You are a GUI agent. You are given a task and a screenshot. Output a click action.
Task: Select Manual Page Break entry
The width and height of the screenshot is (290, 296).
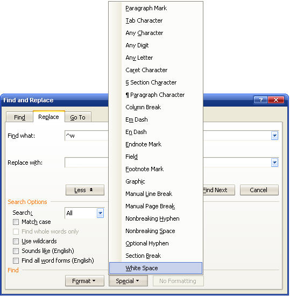pos(155,206)
